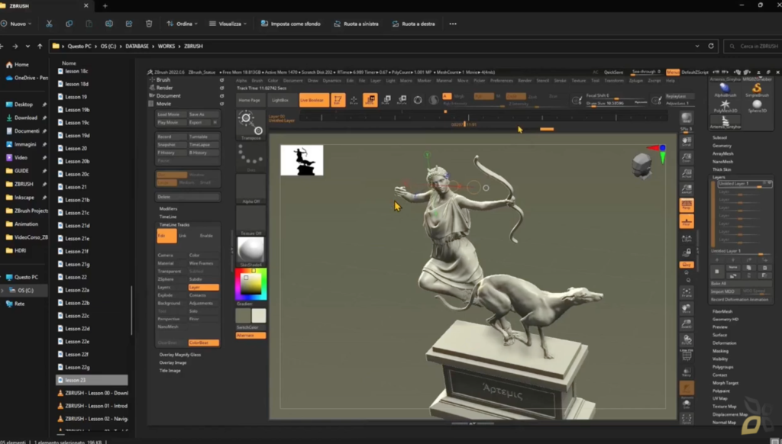Select the lesson 23 file
Viewport: 782px width, 444px height.
(92, 380)
